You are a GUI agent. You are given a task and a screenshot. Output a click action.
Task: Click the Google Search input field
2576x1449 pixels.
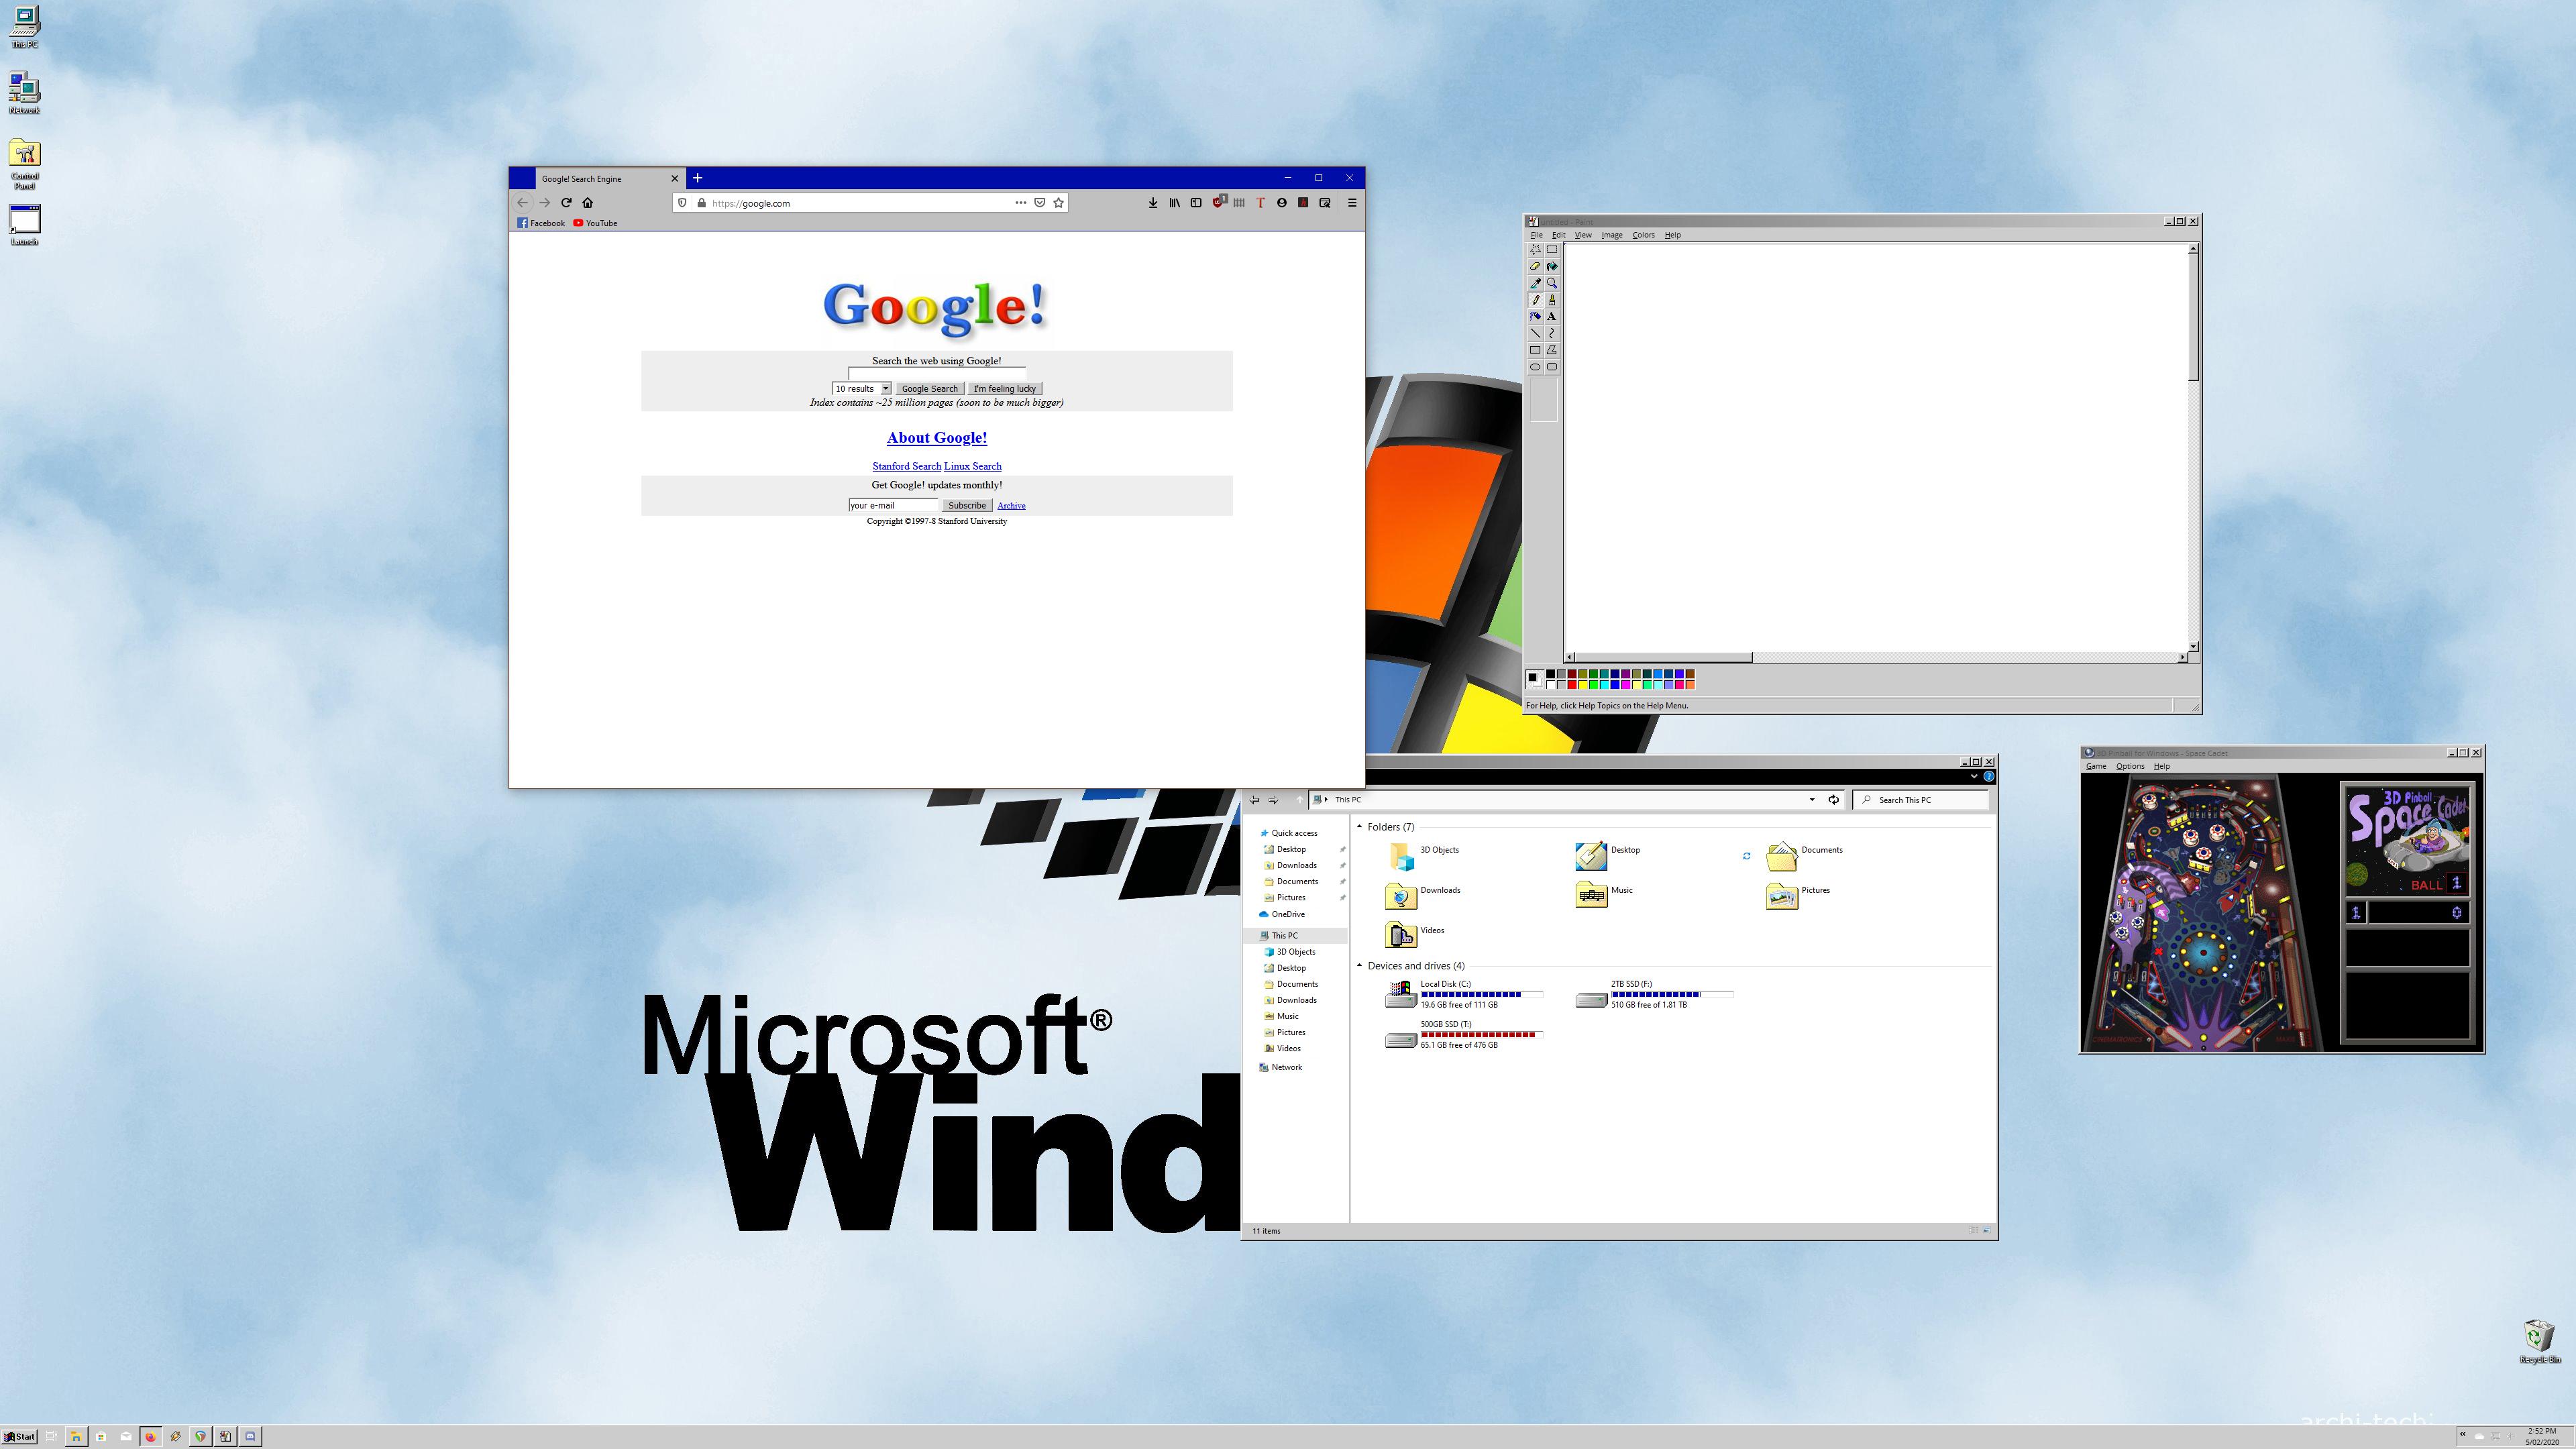click(x=936, y=373)
